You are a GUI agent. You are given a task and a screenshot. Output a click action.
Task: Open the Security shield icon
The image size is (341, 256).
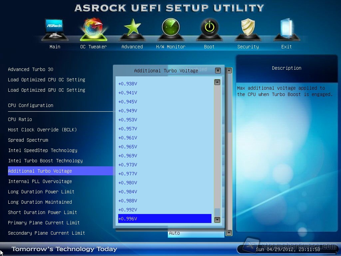(x=248, y=29)
